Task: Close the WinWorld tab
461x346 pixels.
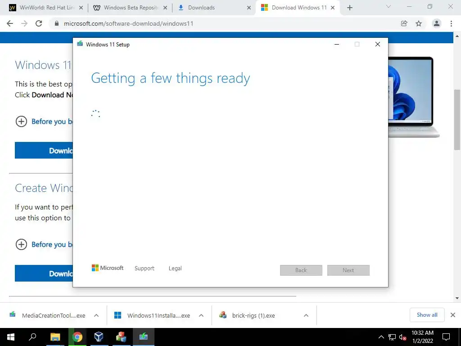Action: click(x=81, y=8)
